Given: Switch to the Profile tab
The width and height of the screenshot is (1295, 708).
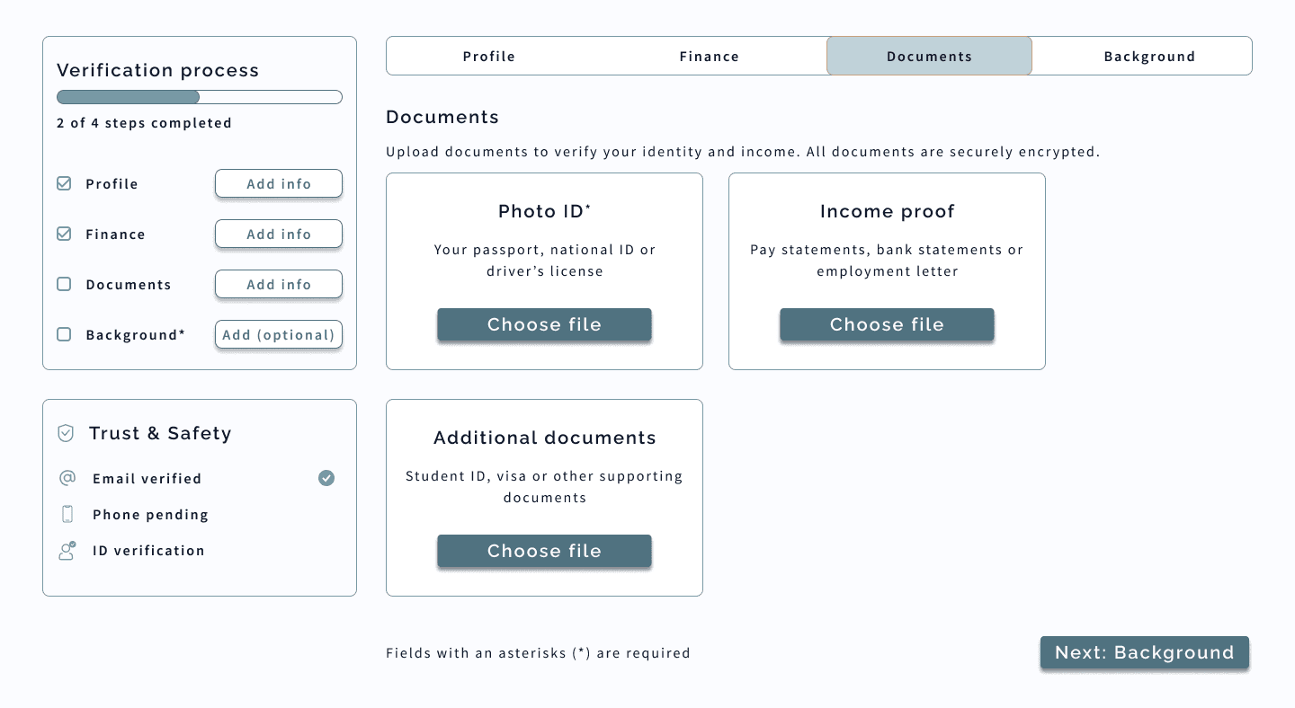Looking at the screenshot, I should point(488,56).
